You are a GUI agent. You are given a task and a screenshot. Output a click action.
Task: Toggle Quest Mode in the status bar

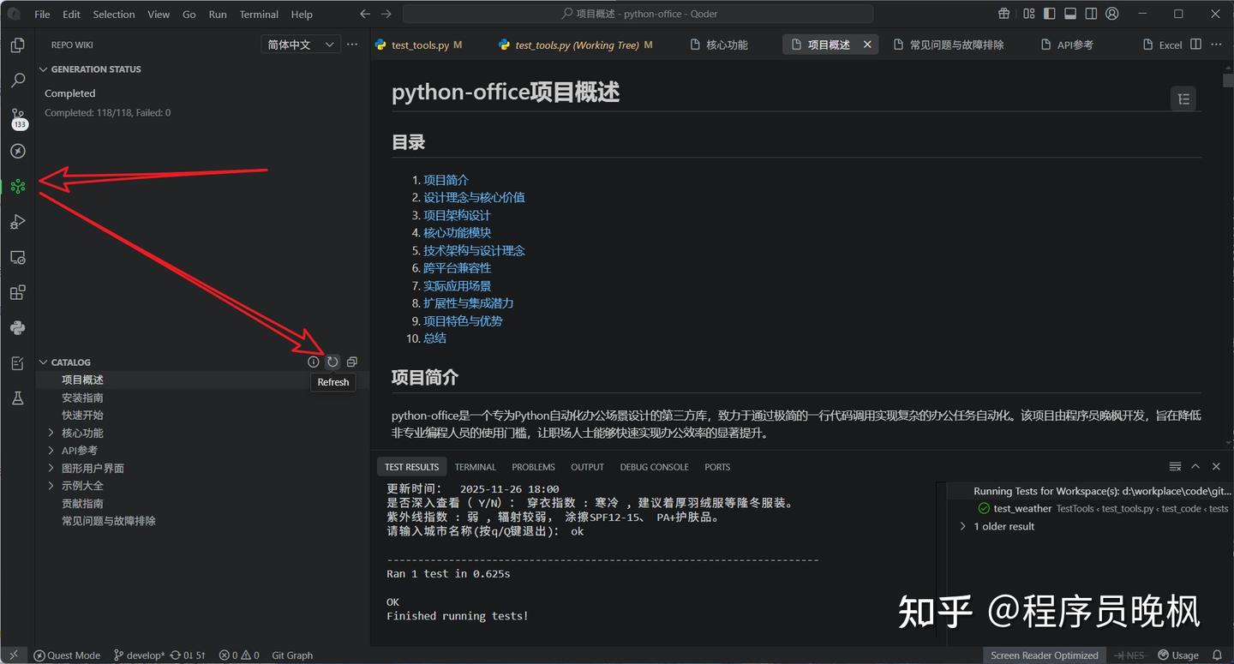tap(67, 655)
